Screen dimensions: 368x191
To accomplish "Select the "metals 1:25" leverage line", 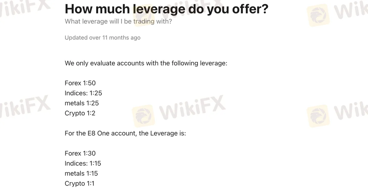I will 82,103.
